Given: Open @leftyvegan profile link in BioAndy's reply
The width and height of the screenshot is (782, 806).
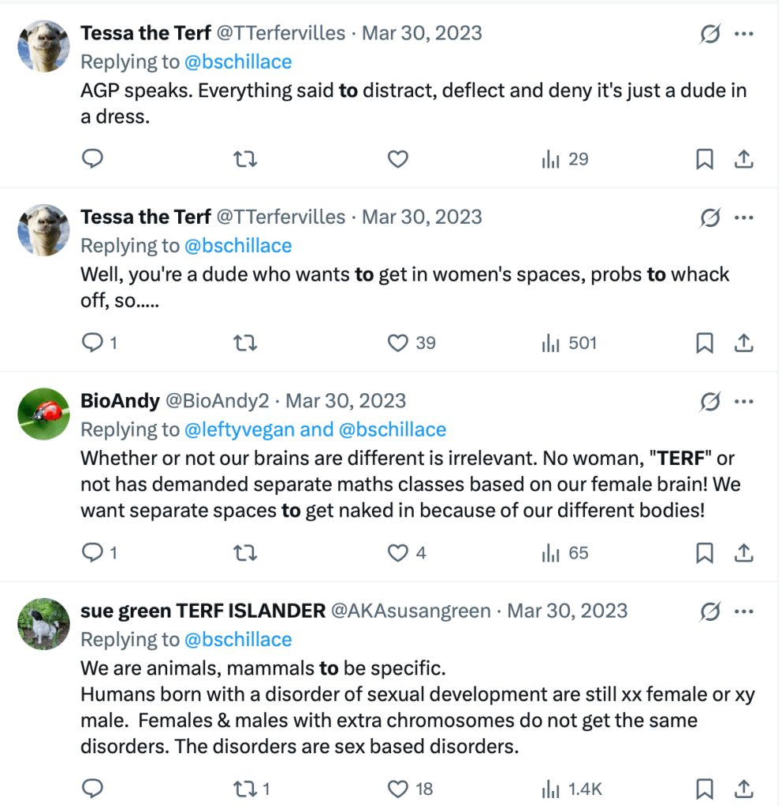Looking at the screenshot, I should [251, 429].
